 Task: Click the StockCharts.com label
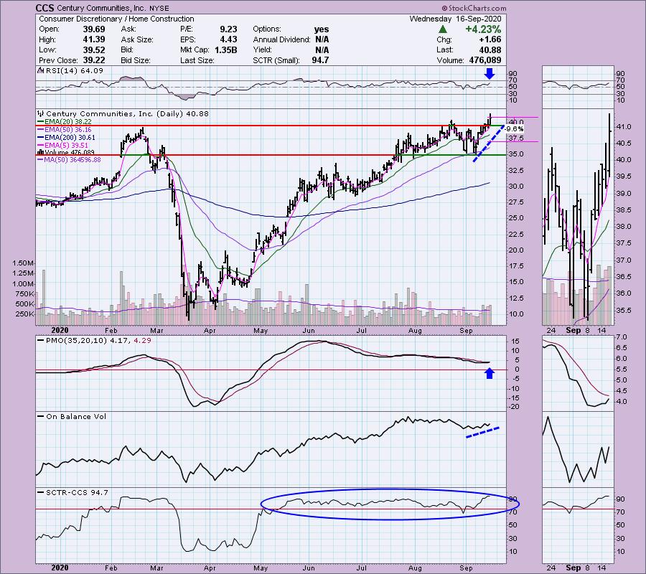coord(474,8)
